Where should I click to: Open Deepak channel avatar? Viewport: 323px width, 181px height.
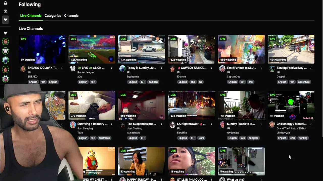(x=272, y=69)
